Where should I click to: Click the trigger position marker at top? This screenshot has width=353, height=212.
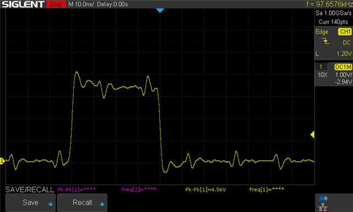coord(160,10)
